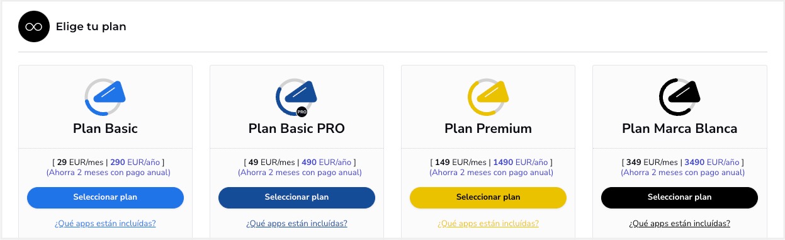
Task: Click the PRO badge on Basic PRO icon
Action: pyautogui.click(x=302, y=112)
